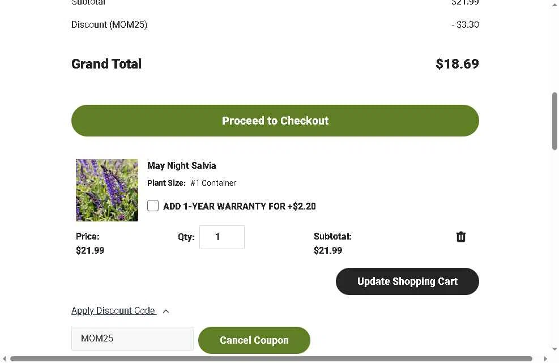Screen dimensions: 559x363
Task: Click the $18.69 grand total amount
Action: click(458, 64)
